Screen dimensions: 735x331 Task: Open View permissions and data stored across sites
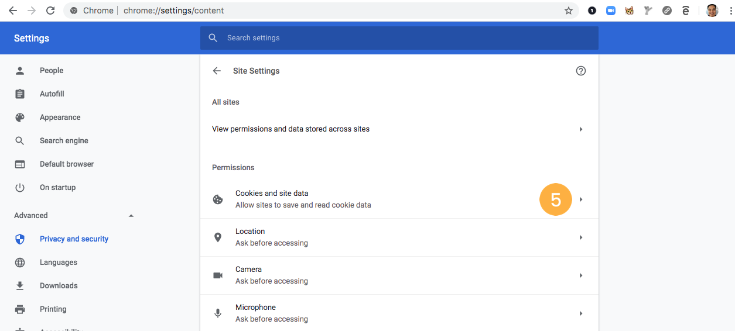click(399, 129)
